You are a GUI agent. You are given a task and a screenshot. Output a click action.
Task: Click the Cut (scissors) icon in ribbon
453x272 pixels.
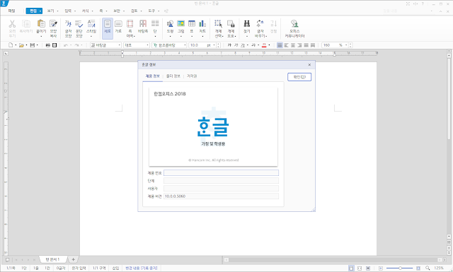[12, 23]
